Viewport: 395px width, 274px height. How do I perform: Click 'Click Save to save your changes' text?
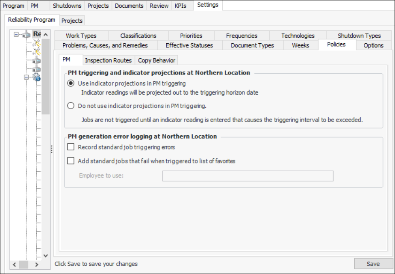pyautogui.click(x=96, y=264)
